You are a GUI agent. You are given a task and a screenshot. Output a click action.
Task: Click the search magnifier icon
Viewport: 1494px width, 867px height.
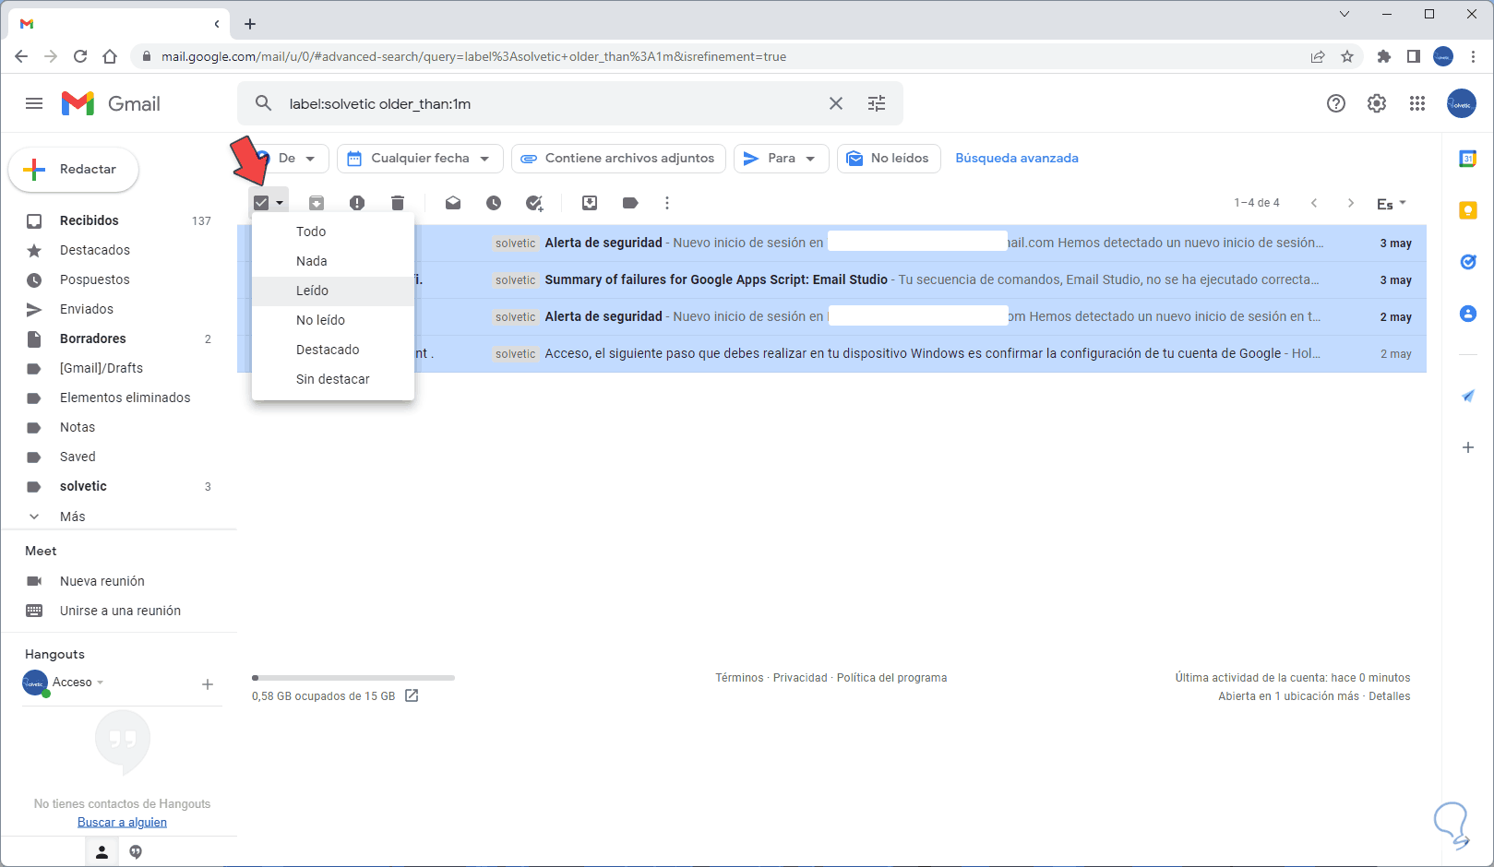(x=263, y=103)
